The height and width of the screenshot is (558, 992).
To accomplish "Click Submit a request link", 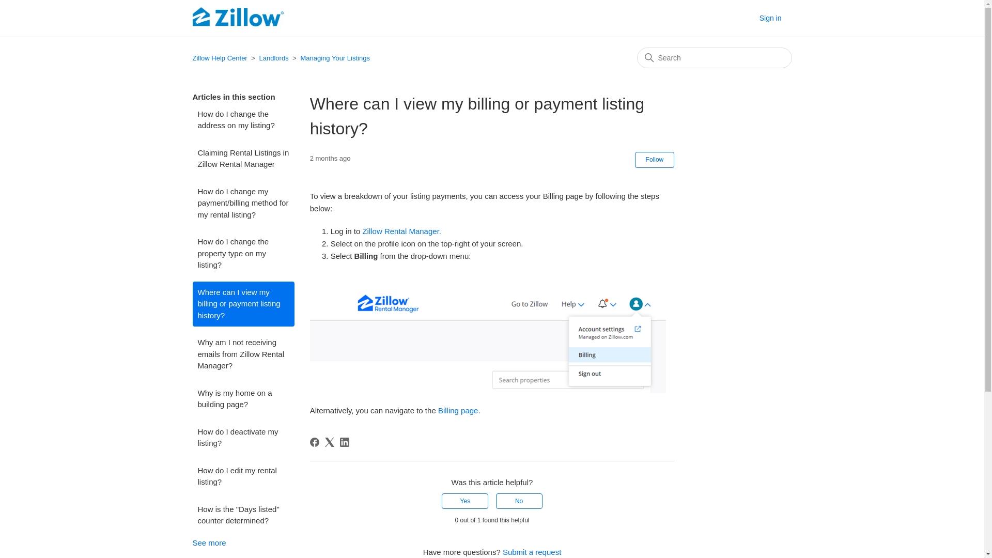I will [x=532, y=552].
